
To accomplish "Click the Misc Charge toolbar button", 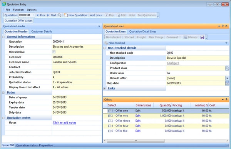I will point(156,37).
